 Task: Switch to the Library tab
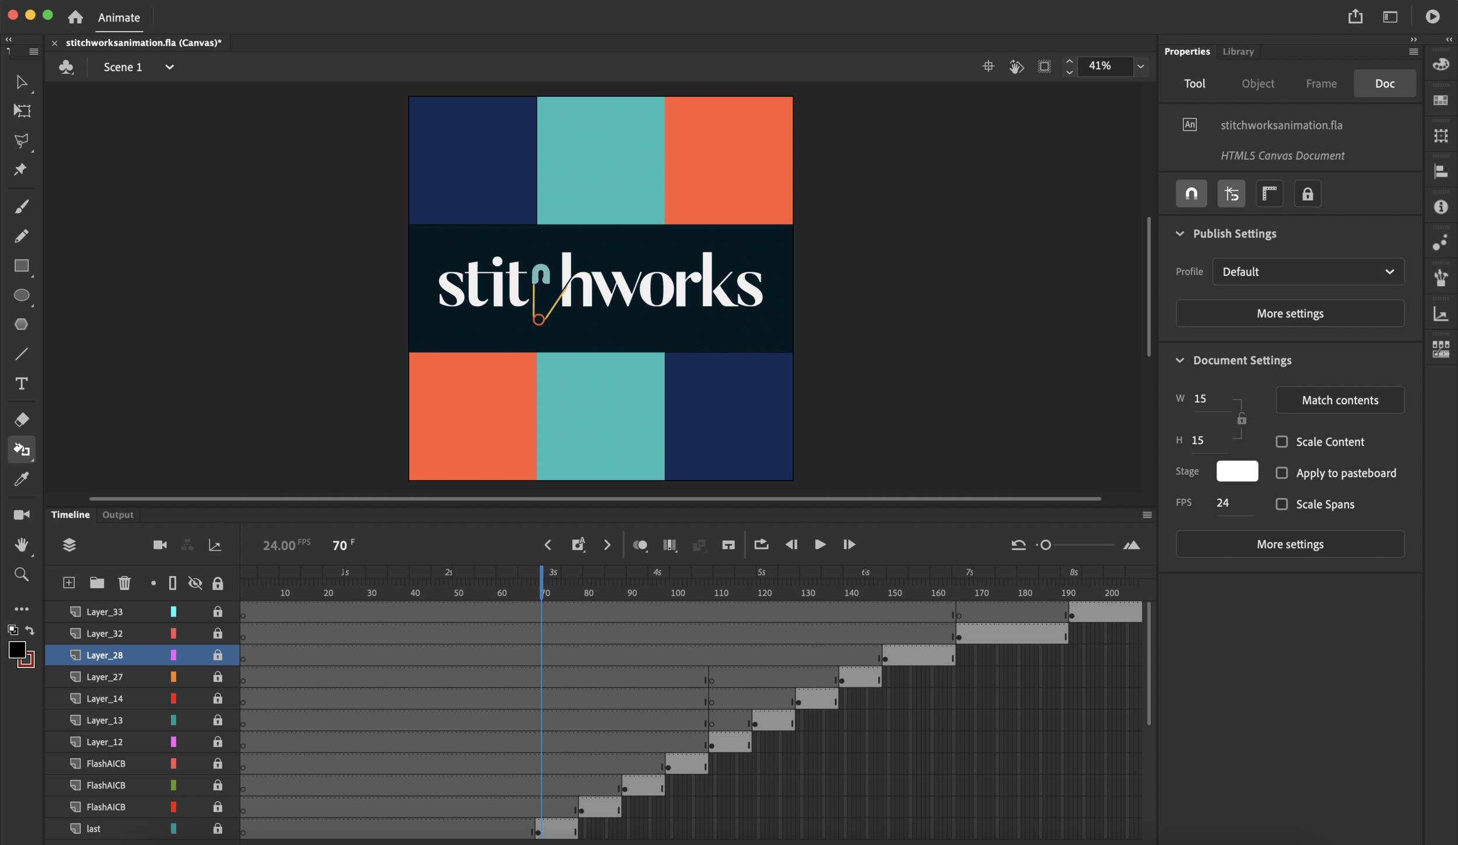(x=1238, y=51)
